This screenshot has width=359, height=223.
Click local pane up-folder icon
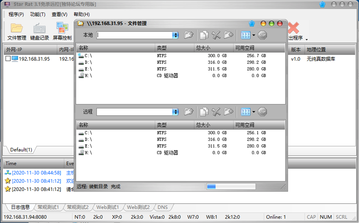pos(189,35)
